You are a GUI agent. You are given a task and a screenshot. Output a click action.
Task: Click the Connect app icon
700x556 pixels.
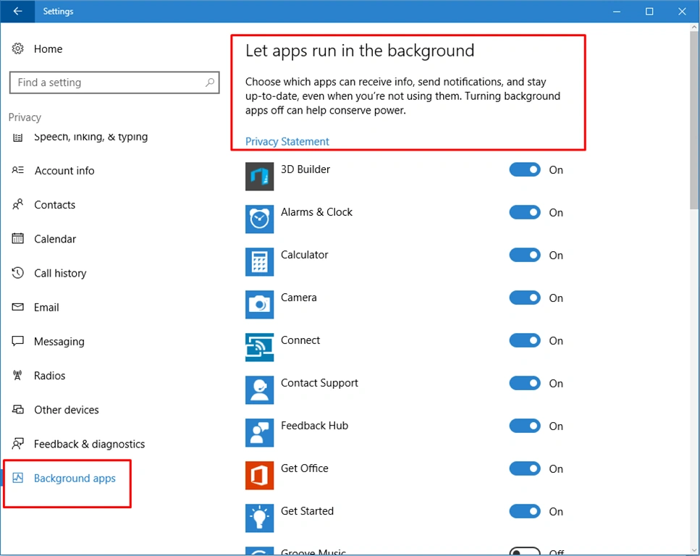pos(259,347)
